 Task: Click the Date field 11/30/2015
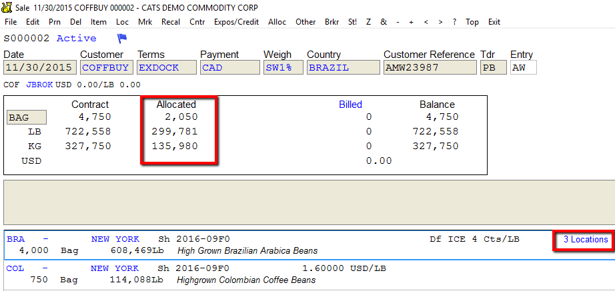[40, 67]
